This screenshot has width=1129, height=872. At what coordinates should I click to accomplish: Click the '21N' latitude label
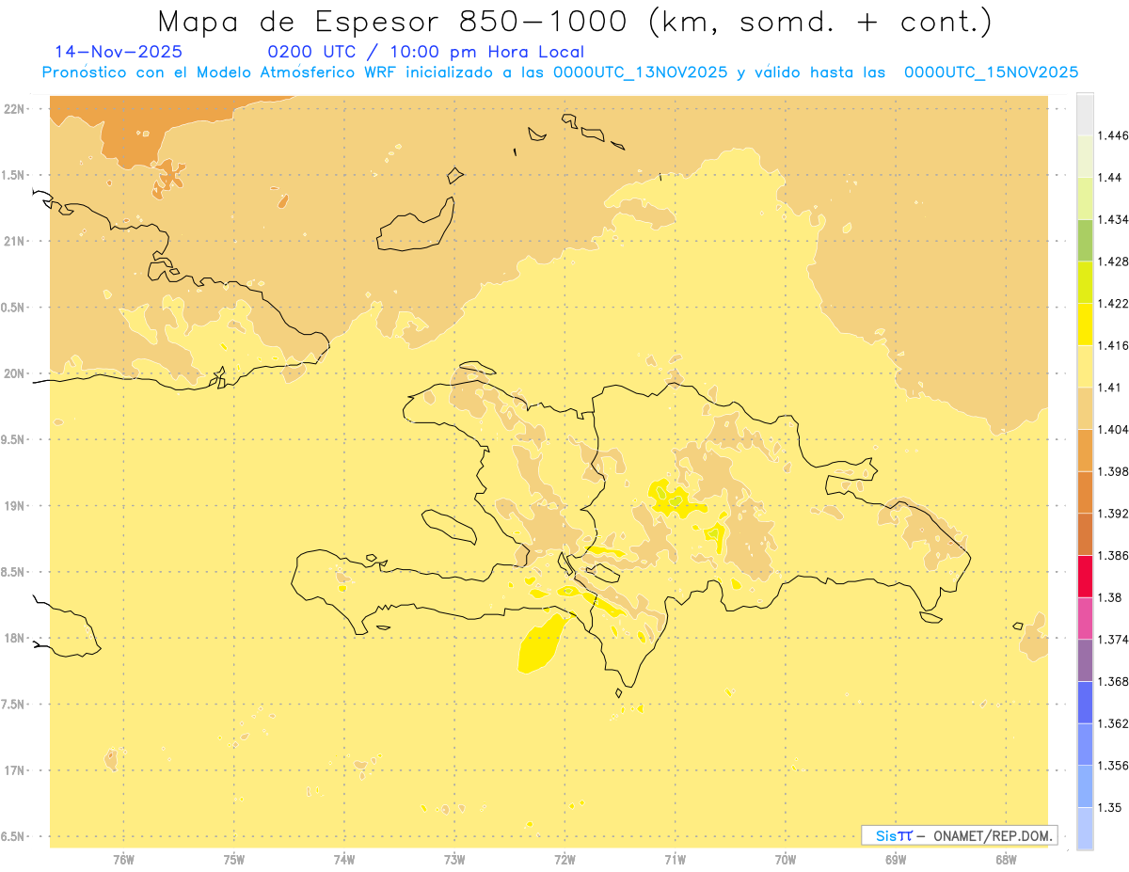point(14,241)
